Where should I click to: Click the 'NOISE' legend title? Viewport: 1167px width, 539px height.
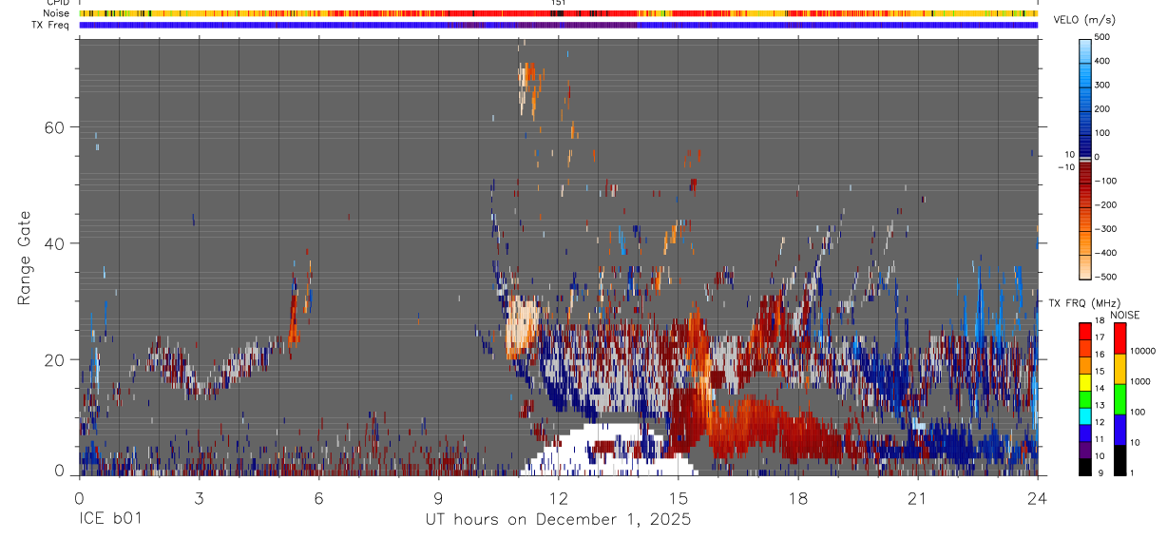1124,315
